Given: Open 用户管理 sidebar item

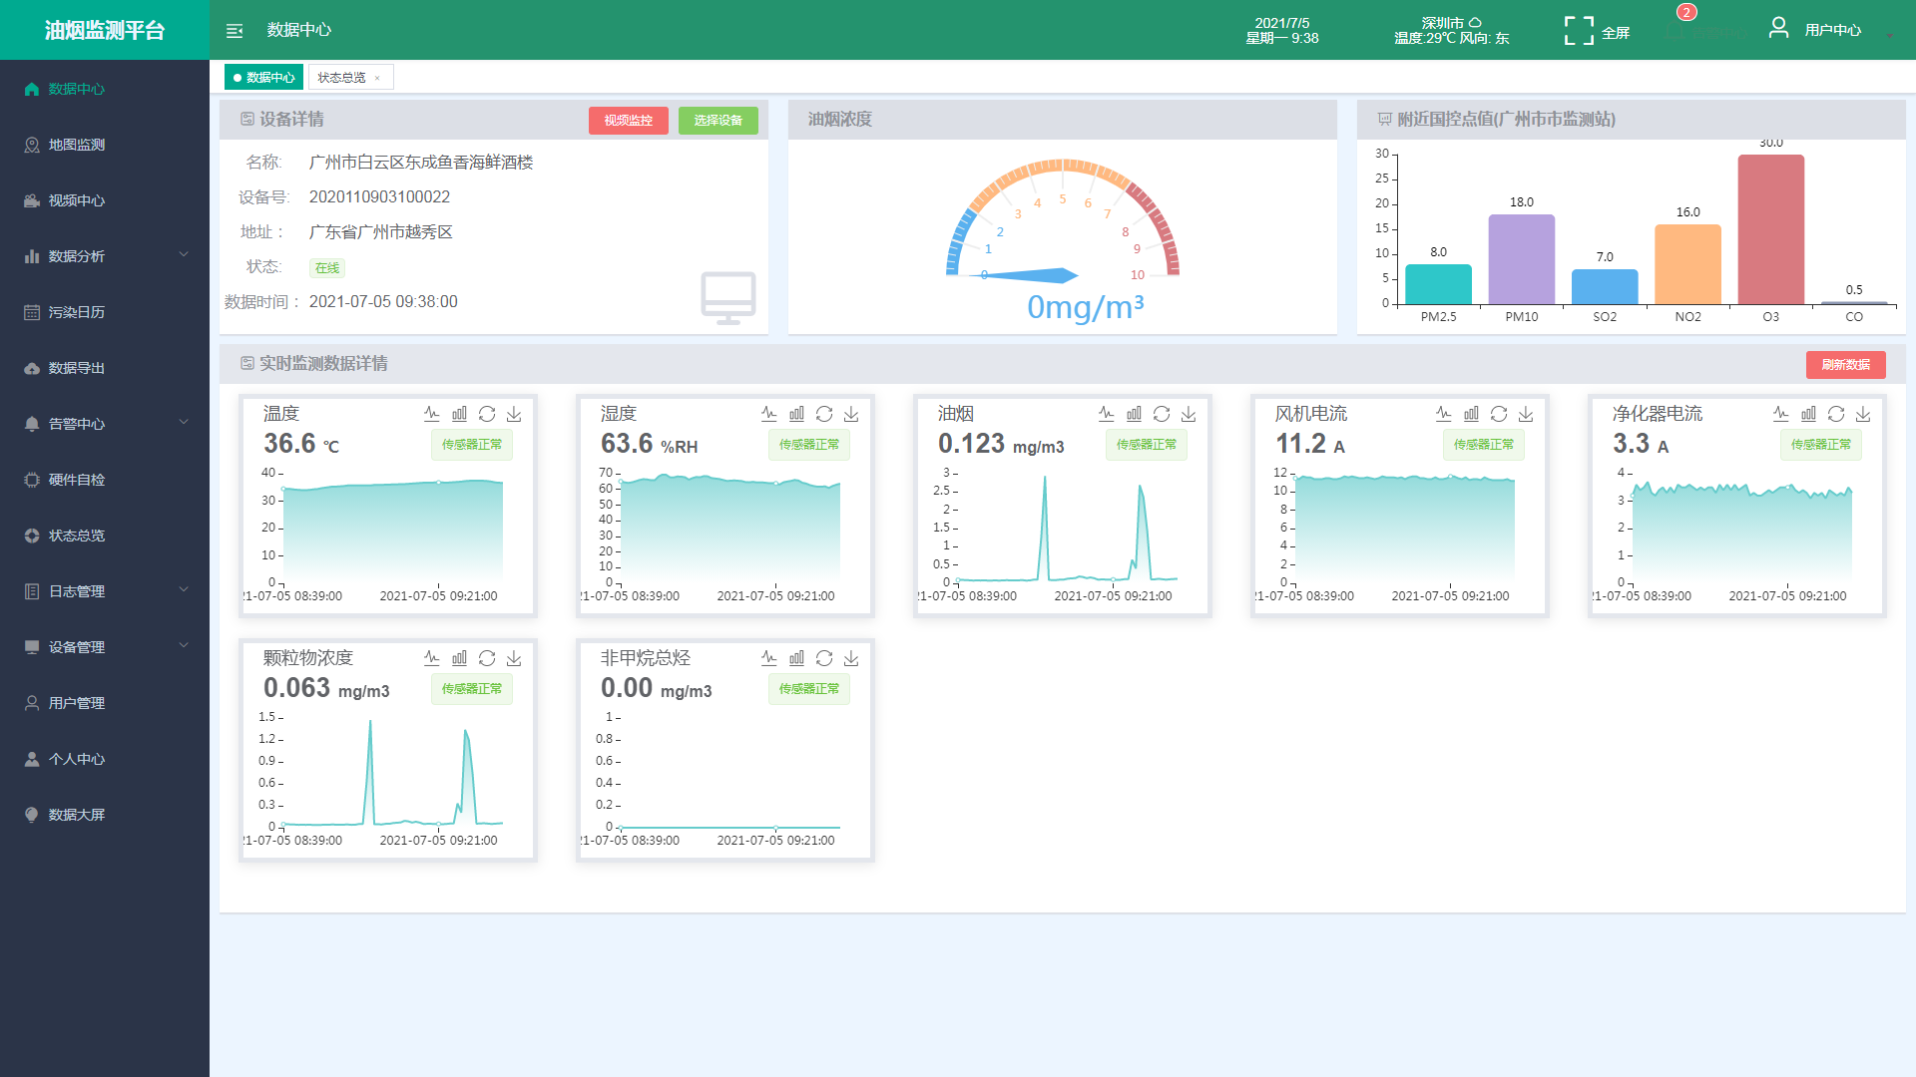Looking at the screenshot, I should 105,703.
